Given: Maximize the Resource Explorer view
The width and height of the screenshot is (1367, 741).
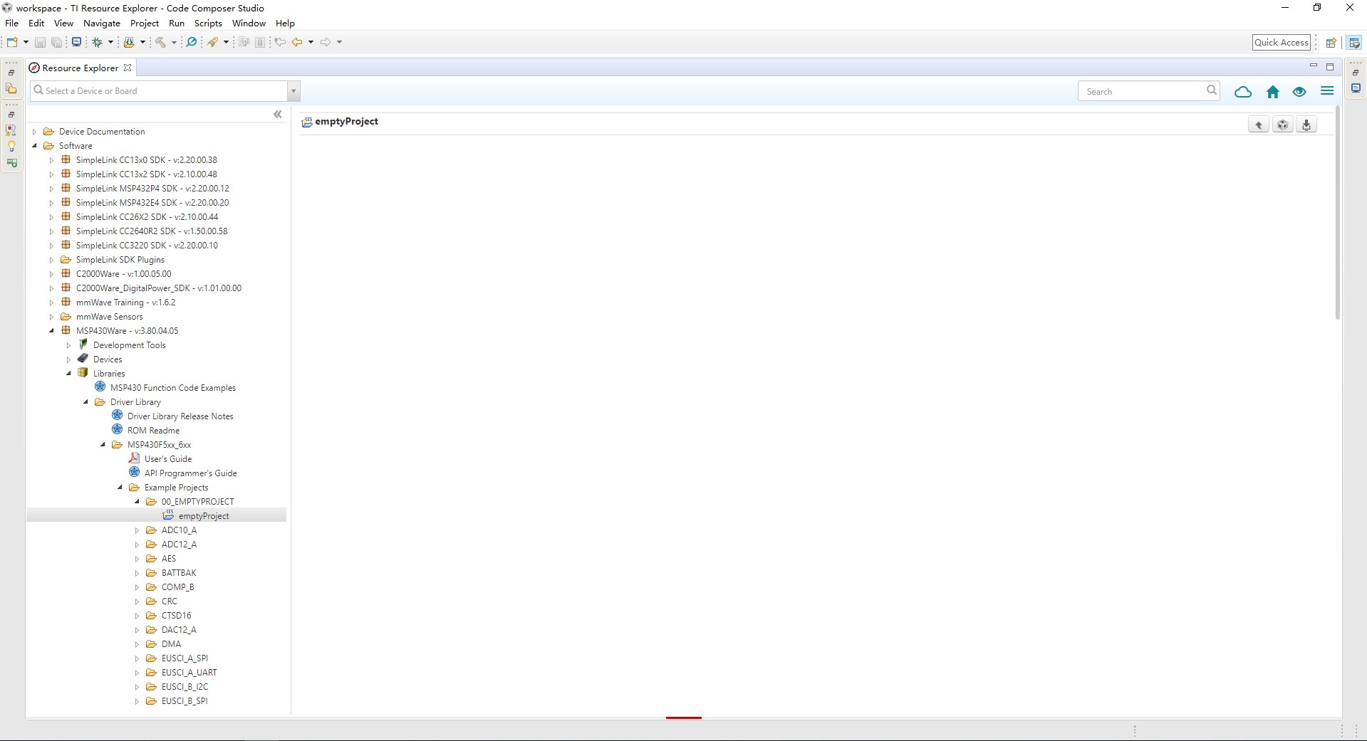Looking at the screenshot, I should tap(1329, 67).
